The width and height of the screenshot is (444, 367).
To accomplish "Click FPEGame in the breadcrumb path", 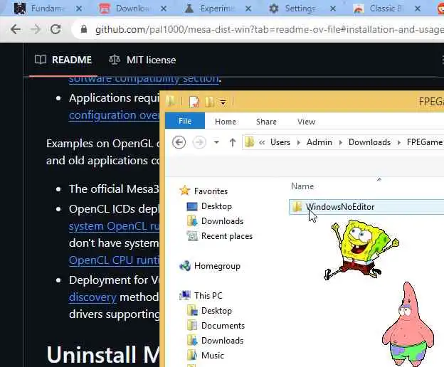I will click(425, 142).
